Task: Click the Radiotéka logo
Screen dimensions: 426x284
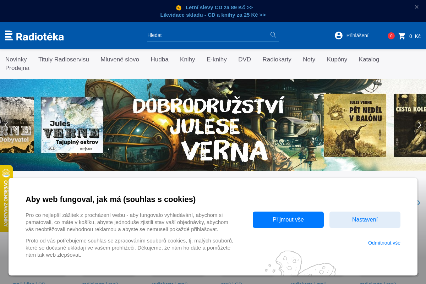Action: (x=34, y=36)
